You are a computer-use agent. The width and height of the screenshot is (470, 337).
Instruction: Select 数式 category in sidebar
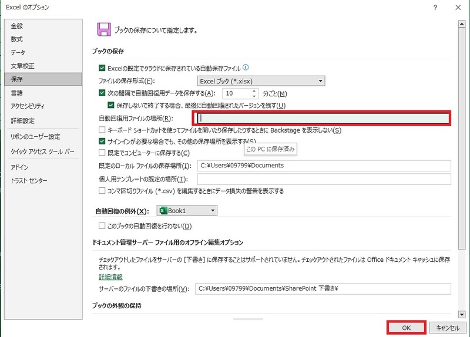click(43, 39)
